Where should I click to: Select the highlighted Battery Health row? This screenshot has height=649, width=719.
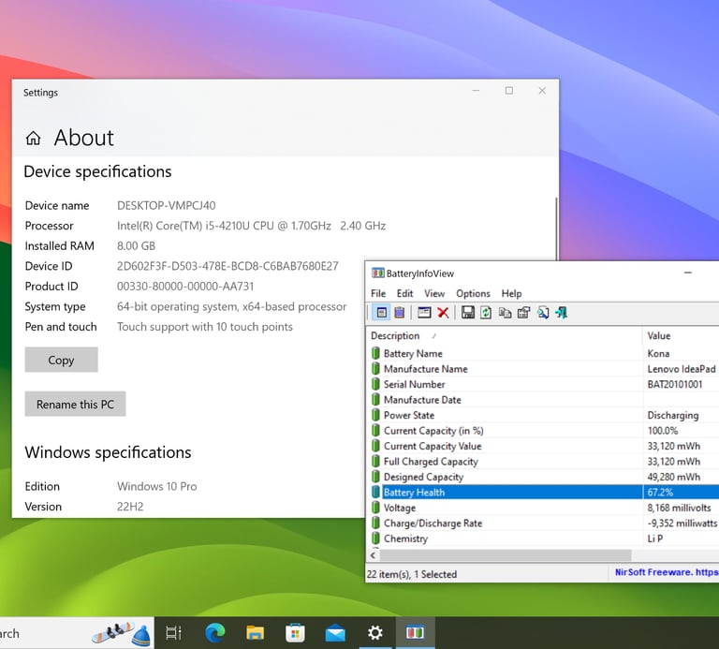point(542,493)
